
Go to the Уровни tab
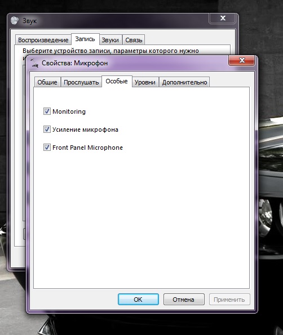pyautogui.click(x=145, y=82)
